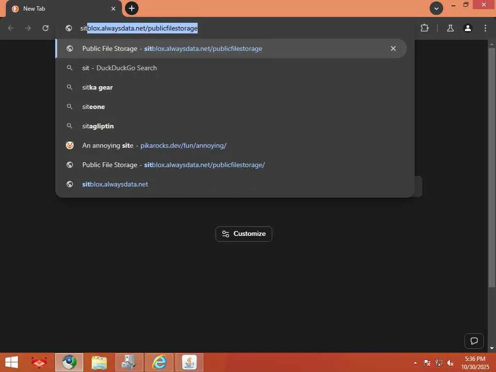Click search icon beside 'sitka gear'
Viewport: 496px width, 372px height.
tap(70, 87)
